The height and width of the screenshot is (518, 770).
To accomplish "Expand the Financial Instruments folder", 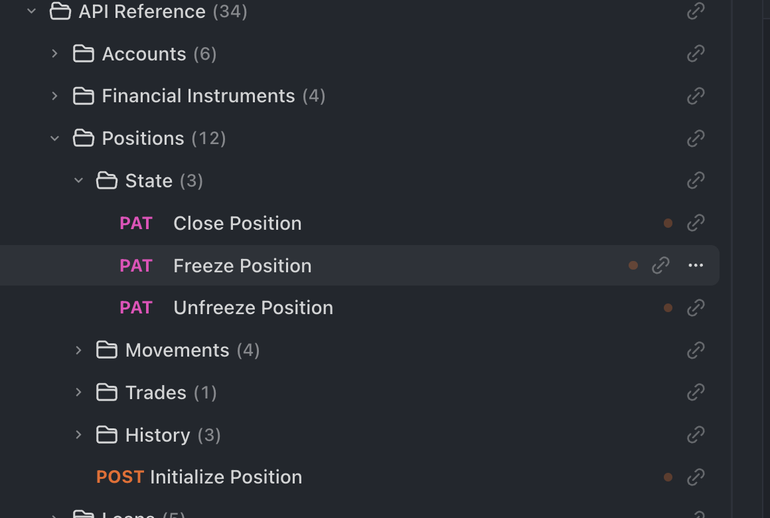I will tap(55, 96).
